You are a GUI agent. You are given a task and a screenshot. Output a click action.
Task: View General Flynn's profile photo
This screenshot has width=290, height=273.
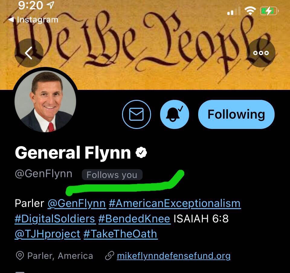(x=45, y=101)
